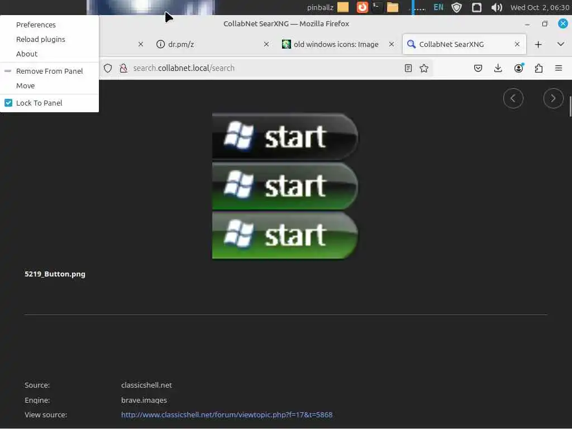The image size is (572, 429).
Task: Click the window thumbnail in top panel
Action: [151, 7]
